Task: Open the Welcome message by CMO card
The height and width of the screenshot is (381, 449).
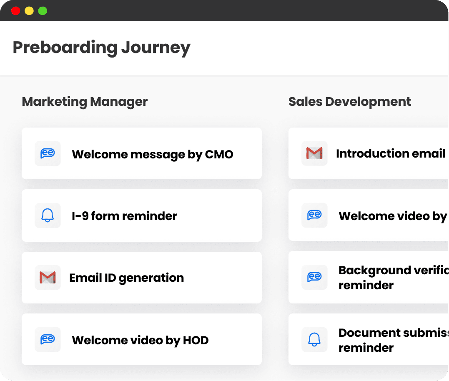Action: click(x=142, y=153)
